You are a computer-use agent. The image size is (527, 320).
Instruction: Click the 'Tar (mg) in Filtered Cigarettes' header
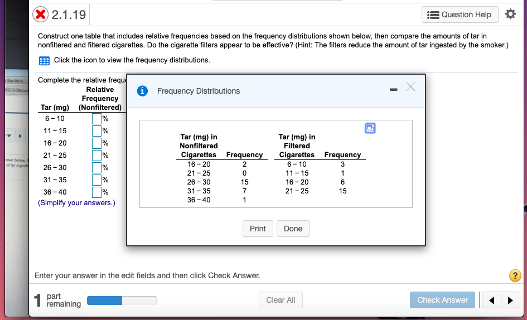(297, 146)
